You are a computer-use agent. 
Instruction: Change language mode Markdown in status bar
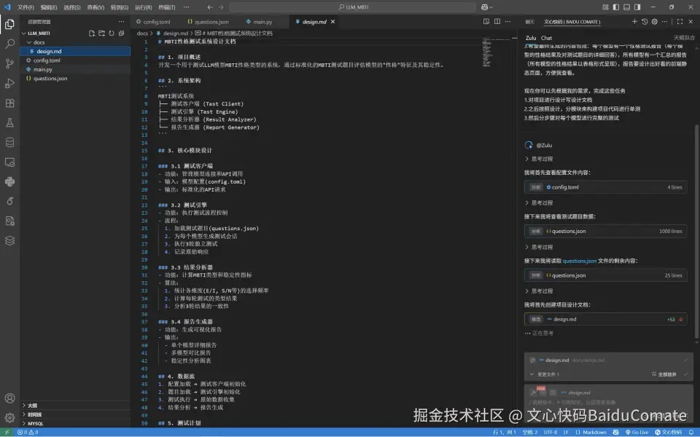pos(594,432)
